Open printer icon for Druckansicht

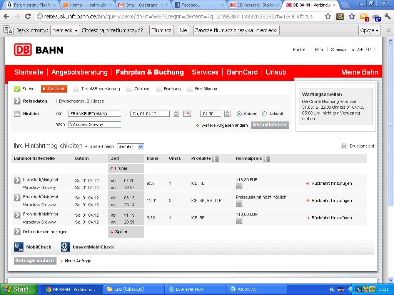(x=344, y=146)
